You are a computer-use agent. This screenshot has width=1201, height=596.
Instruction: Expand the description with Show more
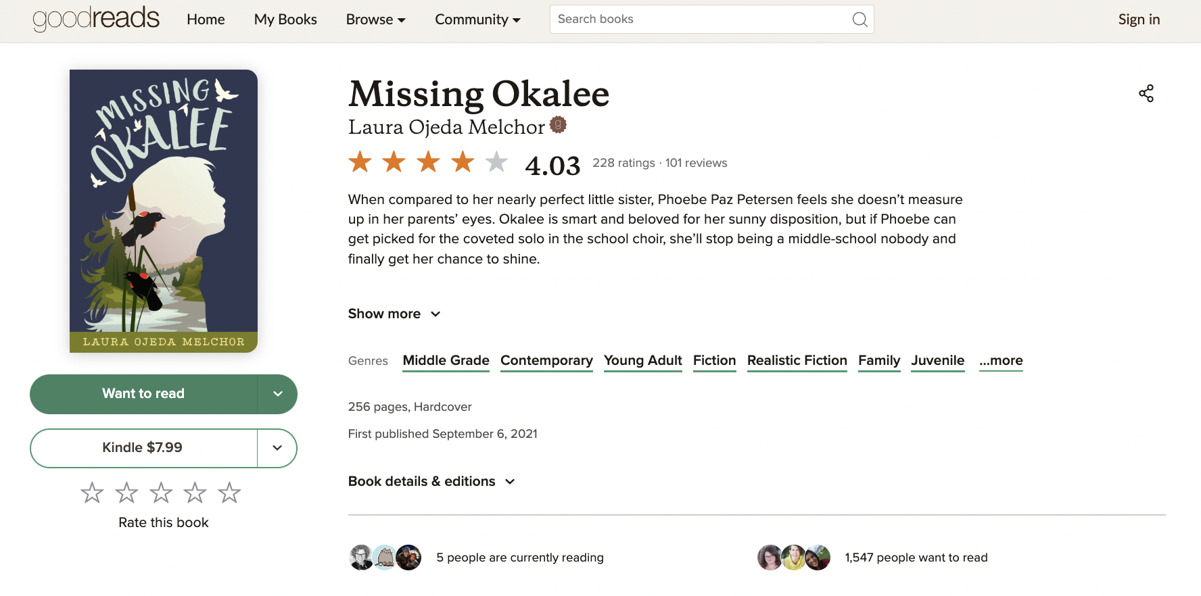coord(394,314)
